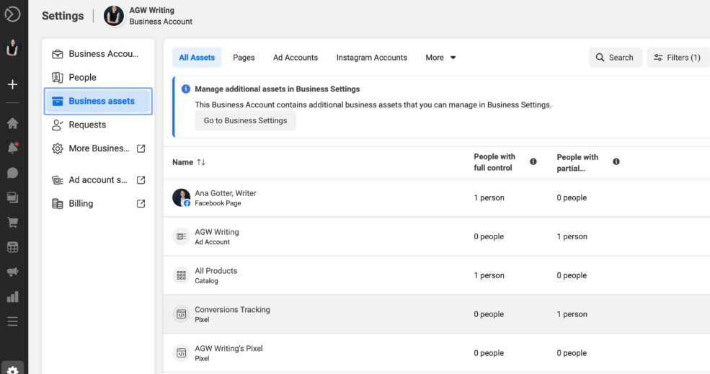
Task: Select People in settings menu
Action: pyautogui.click(x=82, y=77)
